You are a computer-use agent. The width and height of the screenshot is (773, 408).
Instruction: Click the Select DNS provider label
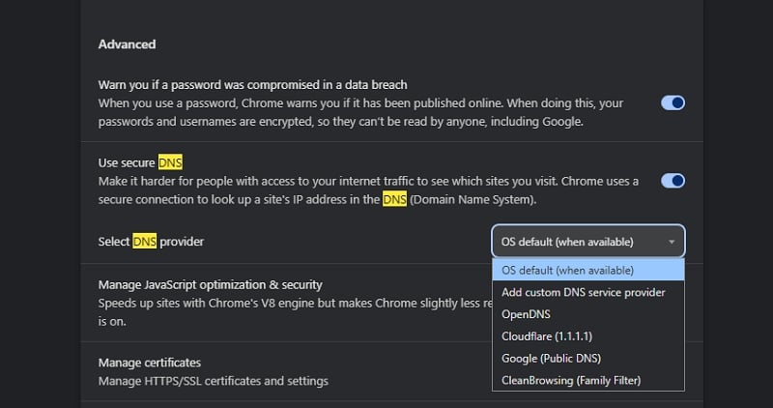click(151, 242)
